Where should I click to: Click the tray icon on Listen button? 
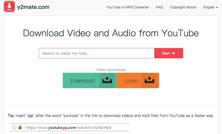click(x=149, y=80)
